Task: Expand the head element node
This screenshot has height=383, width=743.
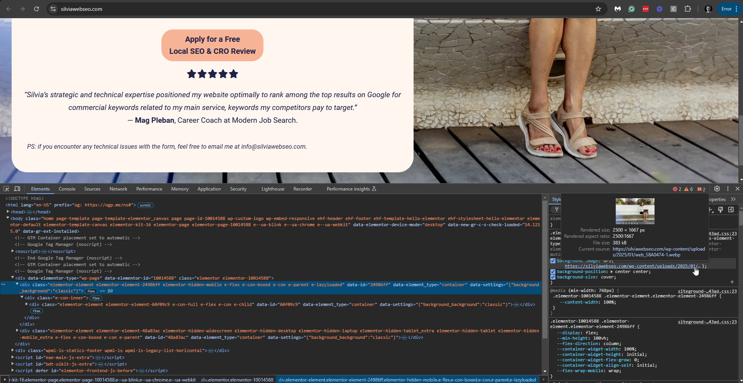Action: pos(8,212)
